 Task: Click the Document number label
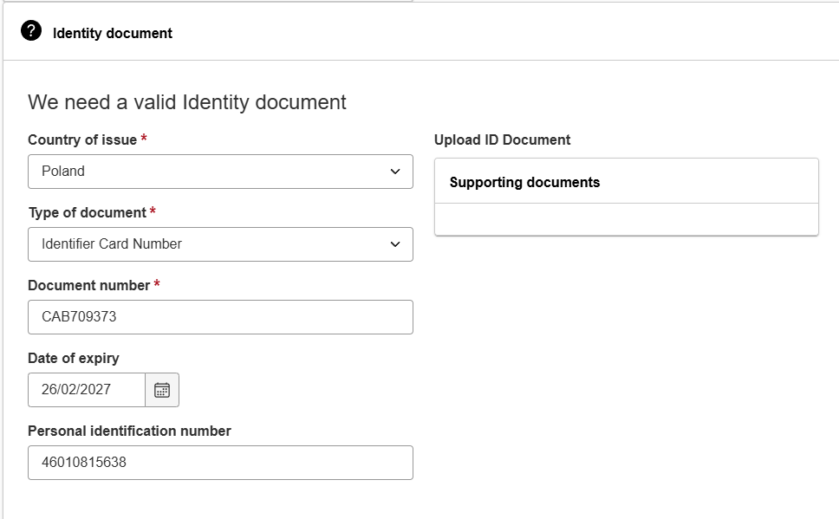tap(88, 285)
